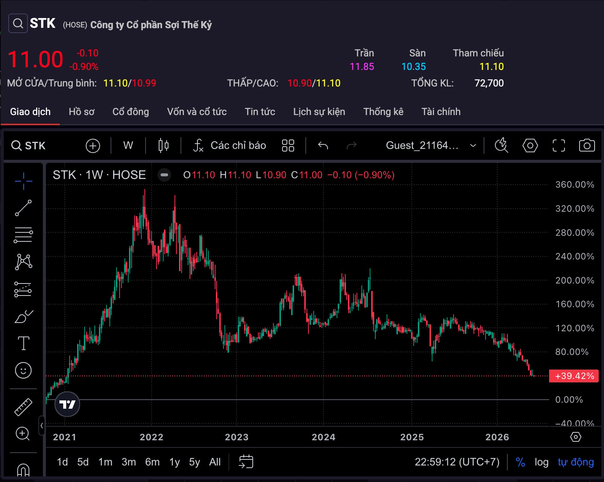
Task: Select the forecasting and measurement tool
Action: (x=23, y=289)
